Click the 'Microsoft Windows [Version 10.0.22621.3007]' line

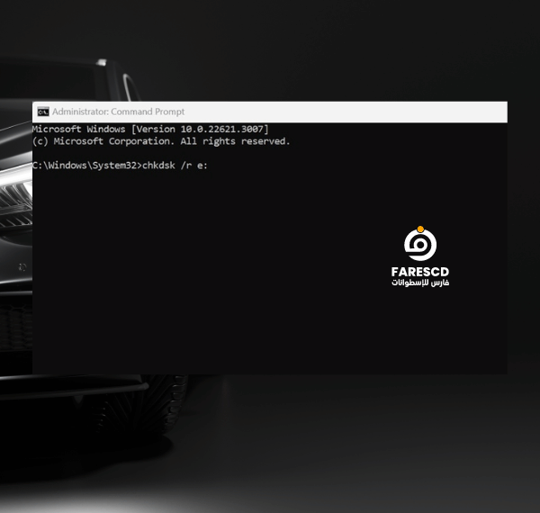point(150,129)
